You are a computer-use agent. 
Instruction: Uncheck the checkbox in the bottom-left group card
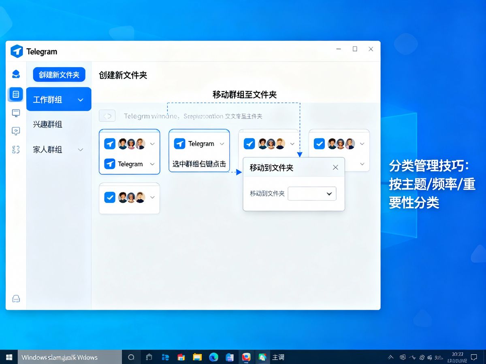110,197
